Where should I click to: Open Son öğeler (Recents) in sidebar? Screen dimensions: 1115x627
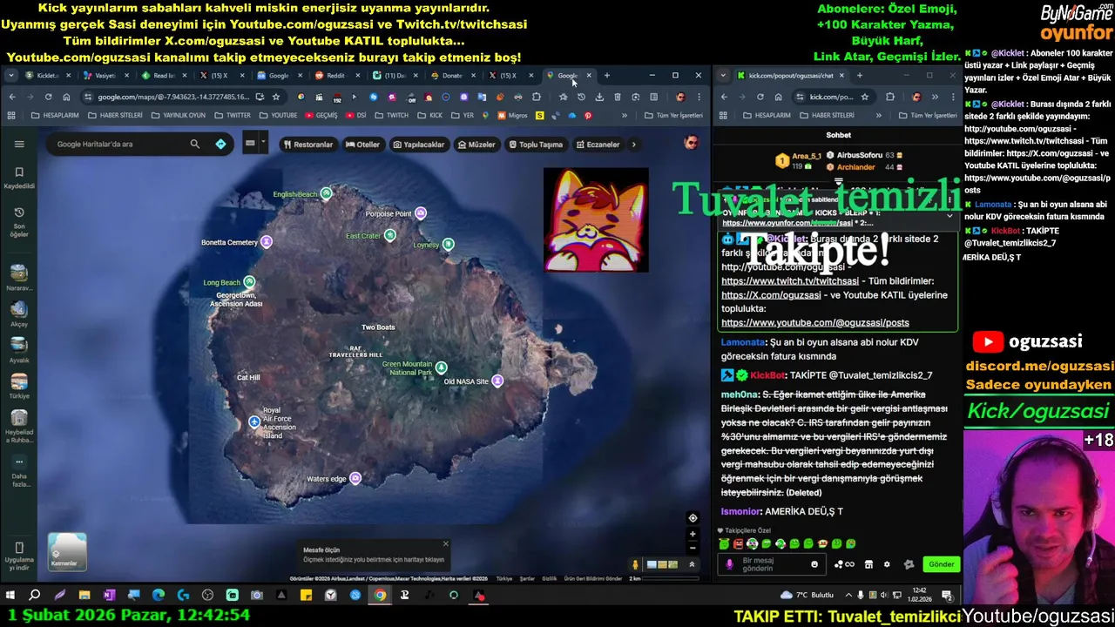tap(19, 222)
